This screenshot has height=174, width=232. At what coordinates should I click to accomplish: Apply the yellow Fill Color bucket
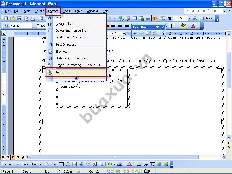pyautogui.click(x=110, y=164)
